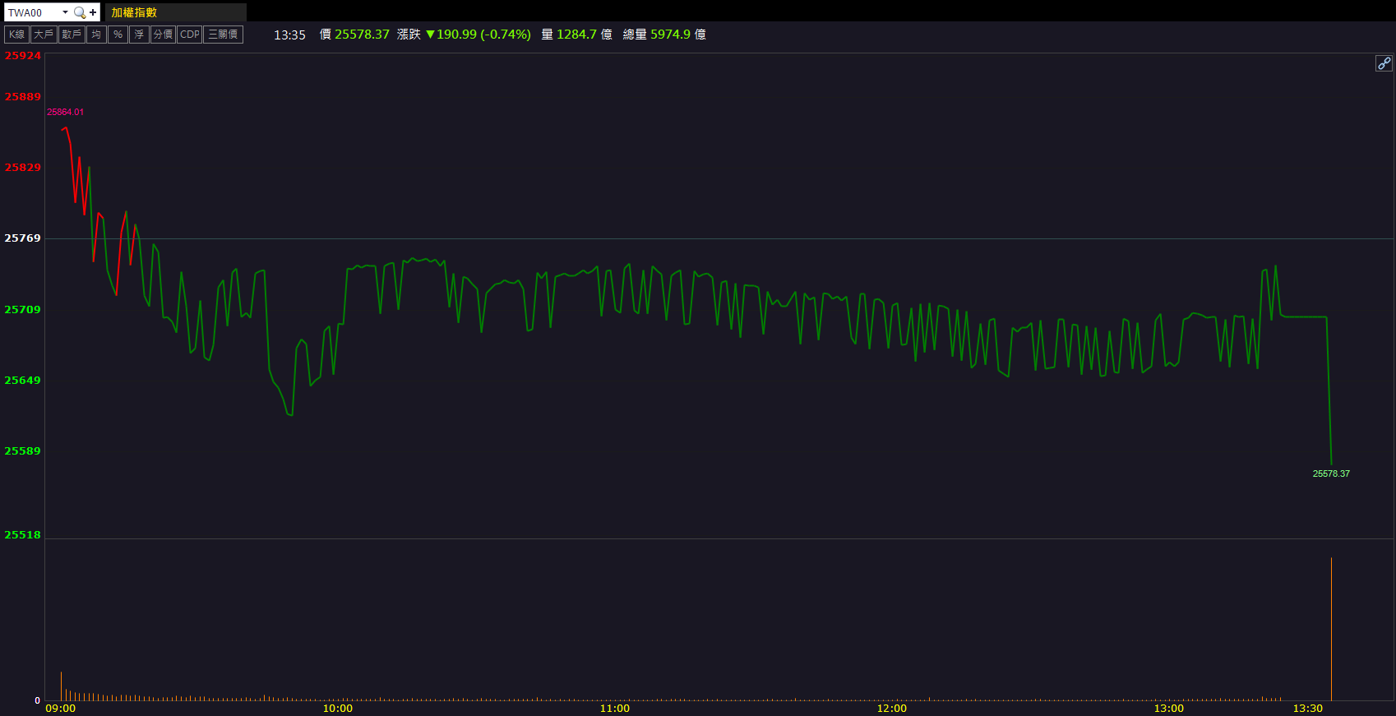Enable the 三關價 price levels button
The width and height of the screenshot is (1396, 716).
pos(223,35)
